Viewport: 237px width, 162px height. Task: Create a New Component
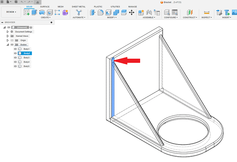pos(141,12)
